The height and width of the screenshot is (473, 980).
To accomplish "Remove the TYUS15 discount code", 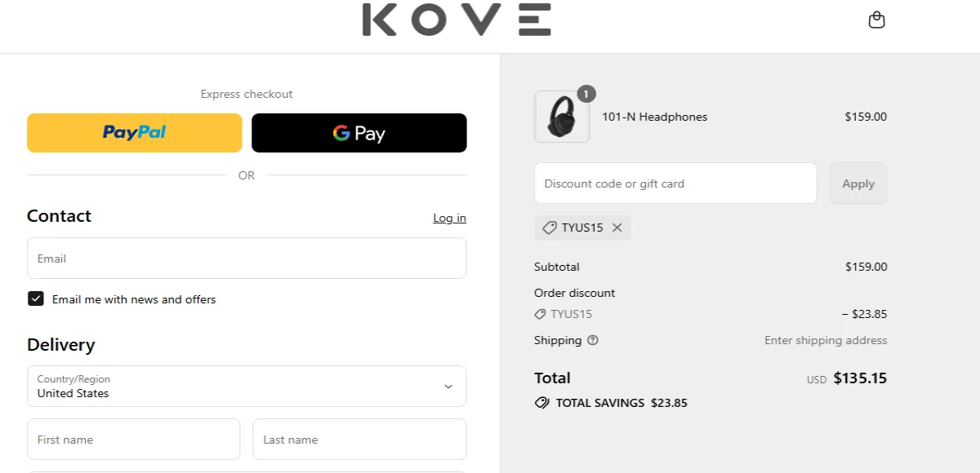I will 617,228.
